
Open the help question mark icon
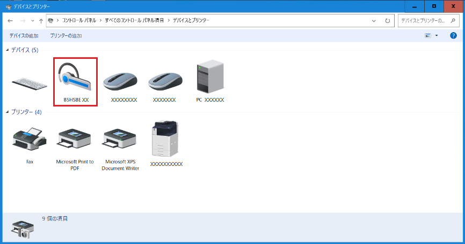coord(453,36)
